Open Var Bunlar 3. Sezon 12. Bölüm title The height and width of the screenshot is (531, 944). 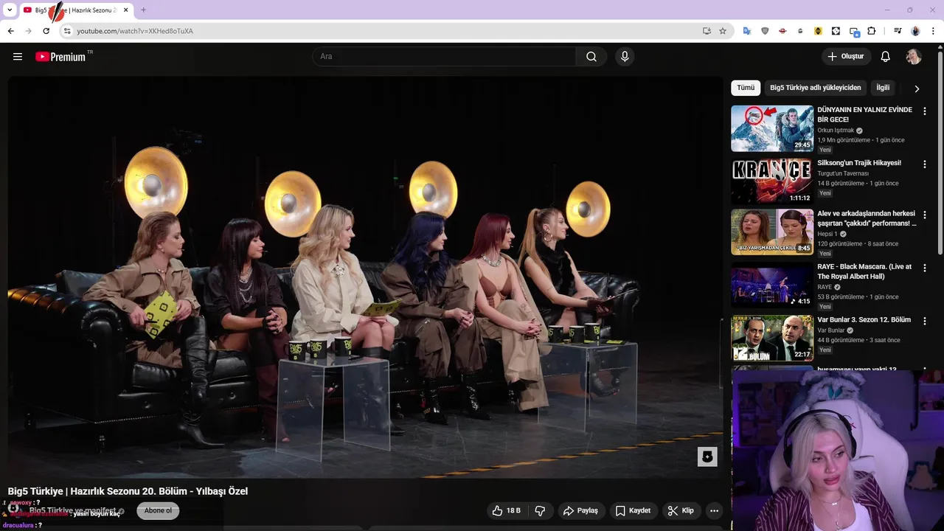[864, 320]
